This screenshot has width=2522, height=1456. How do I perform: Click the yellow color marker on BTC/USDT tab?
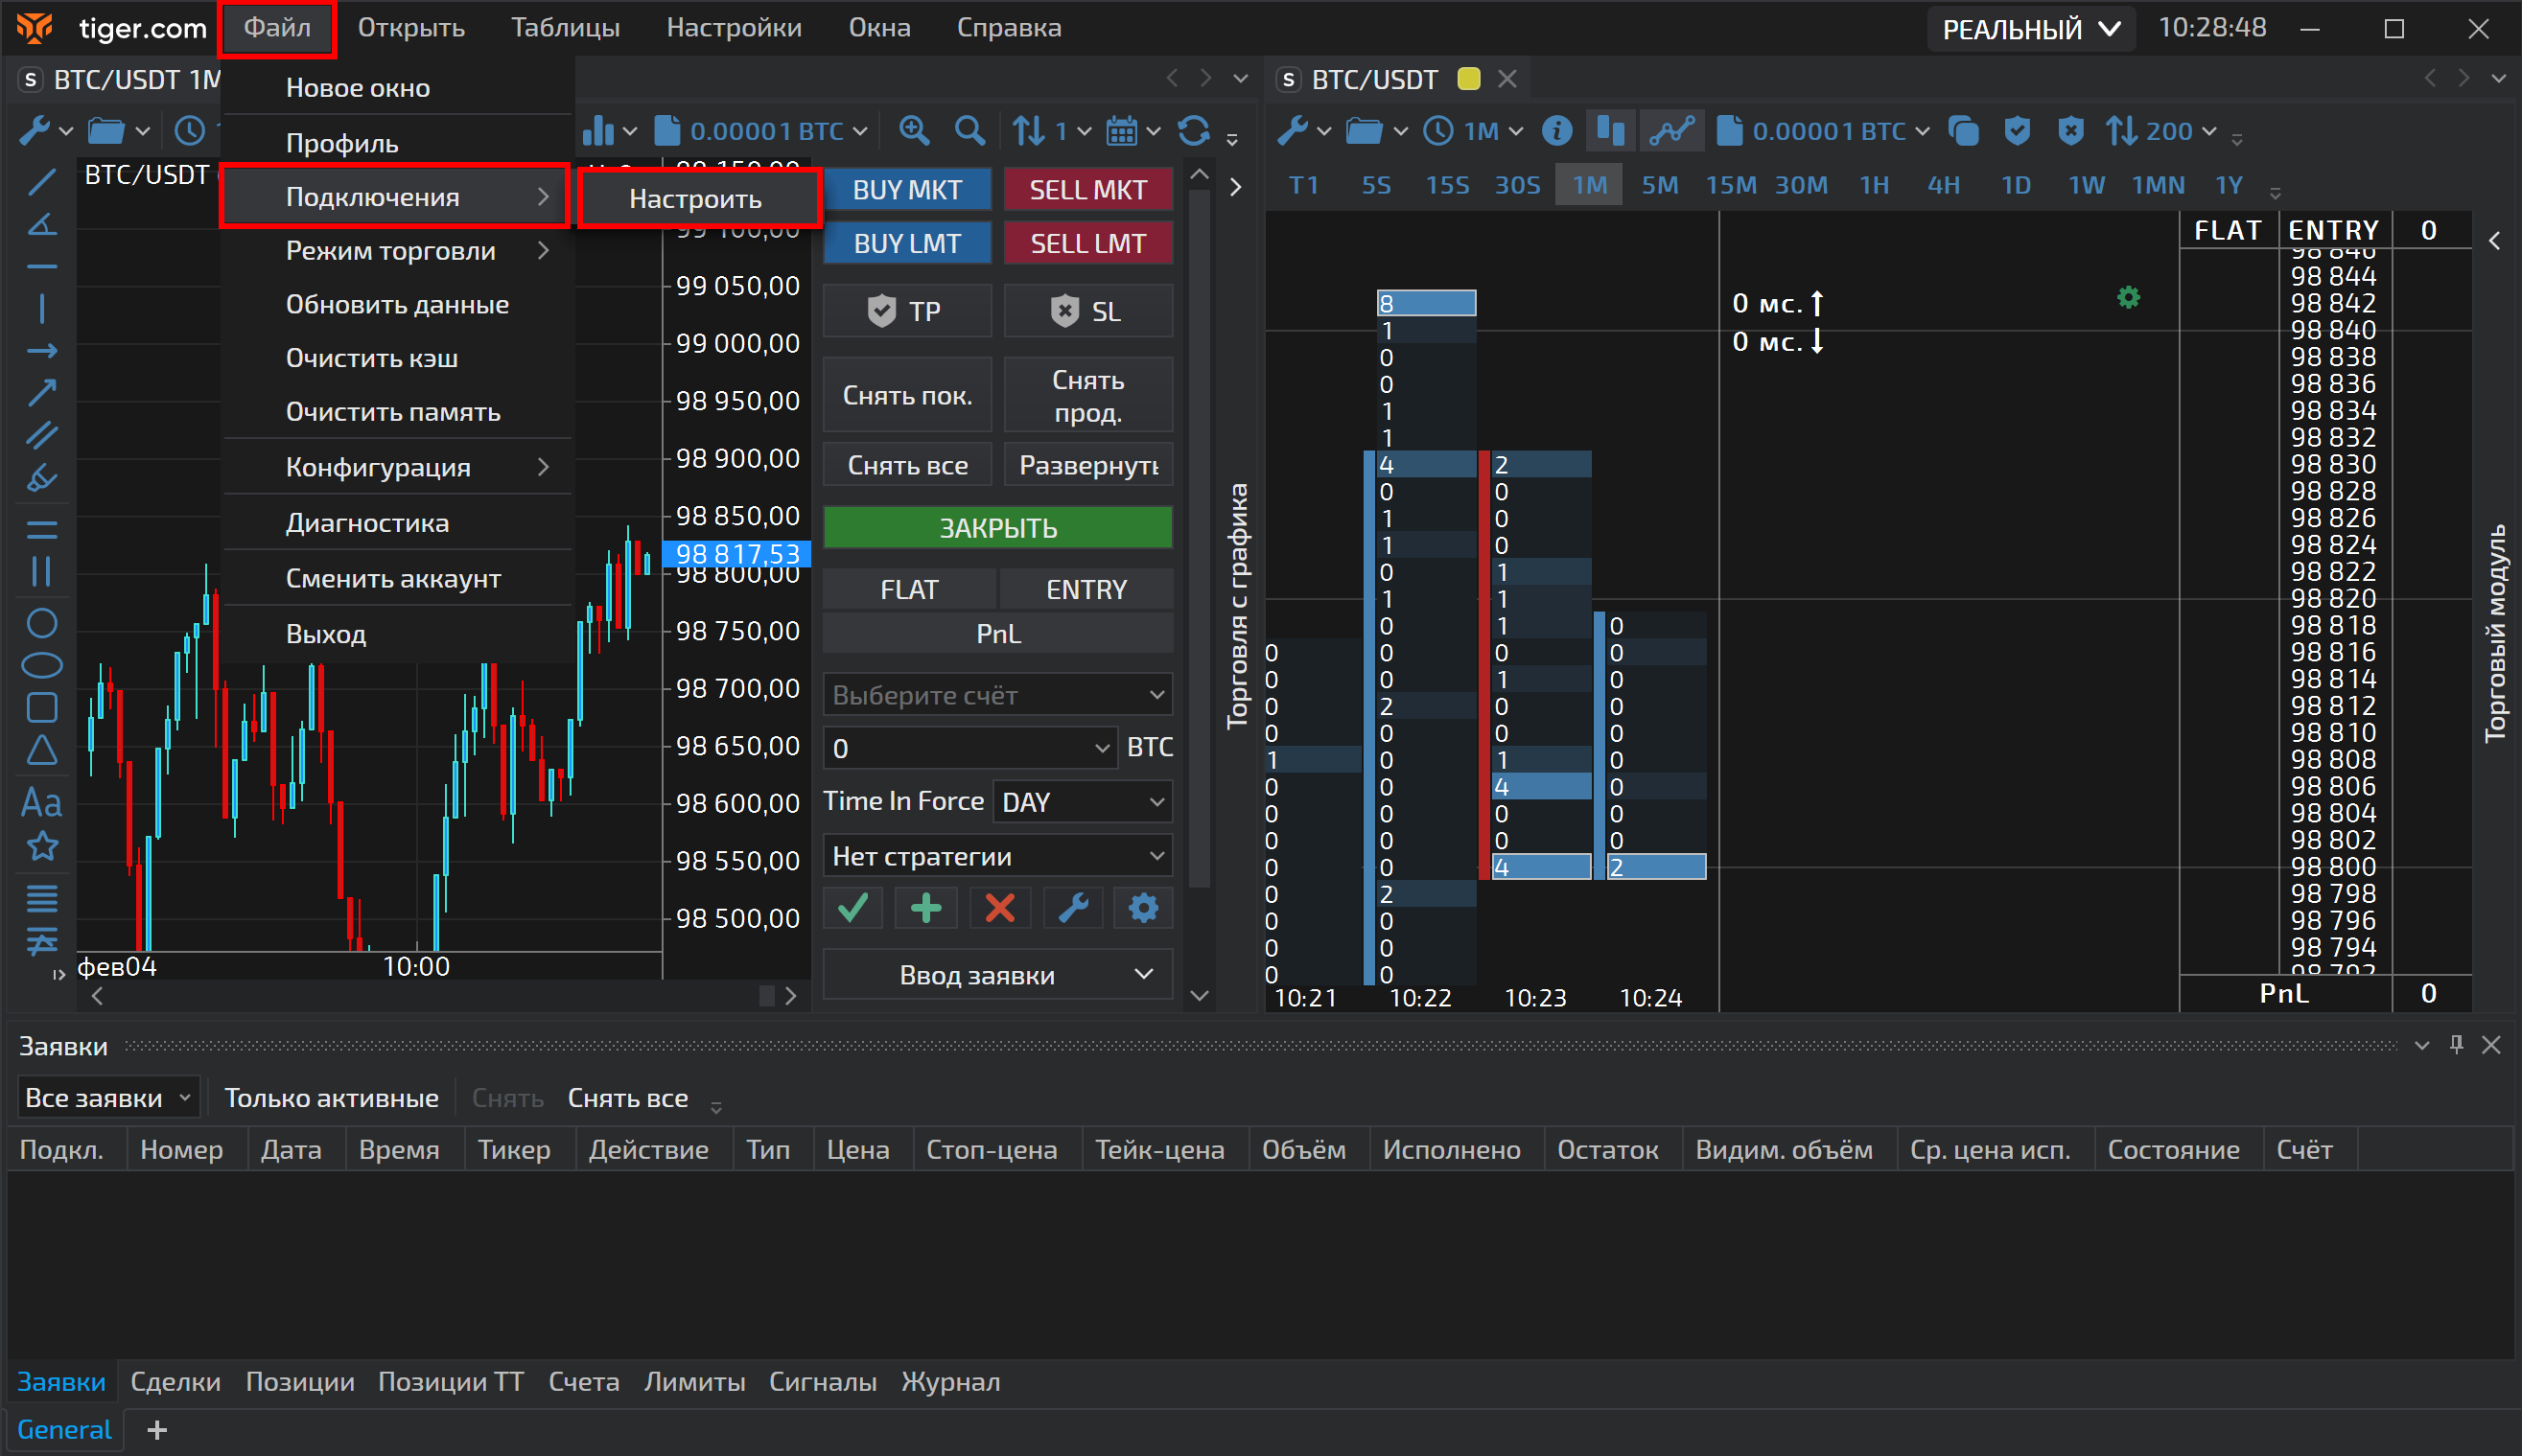1468,79
